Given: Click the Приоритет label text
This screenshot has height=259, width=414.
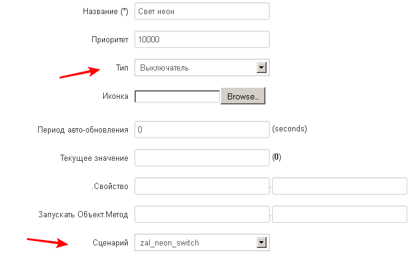Looking at the screenshot, I should pos(110,39).
